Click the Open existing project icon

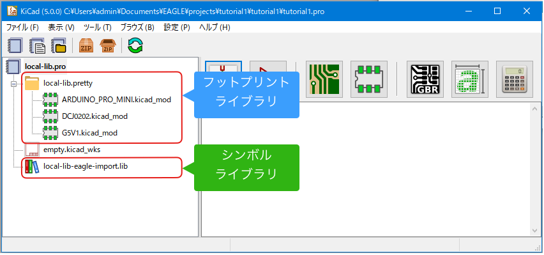(58, 45)
